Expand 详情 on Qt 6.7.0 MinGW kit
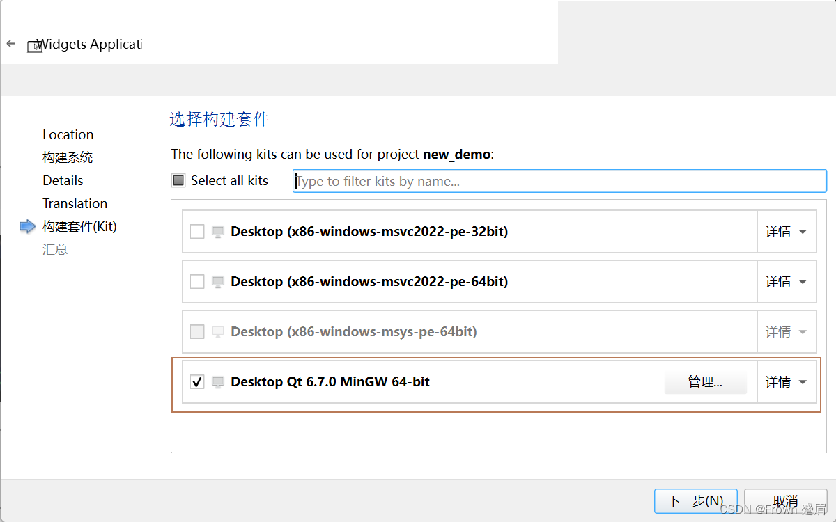Viewport: 836px width, 522px height. 787,381
